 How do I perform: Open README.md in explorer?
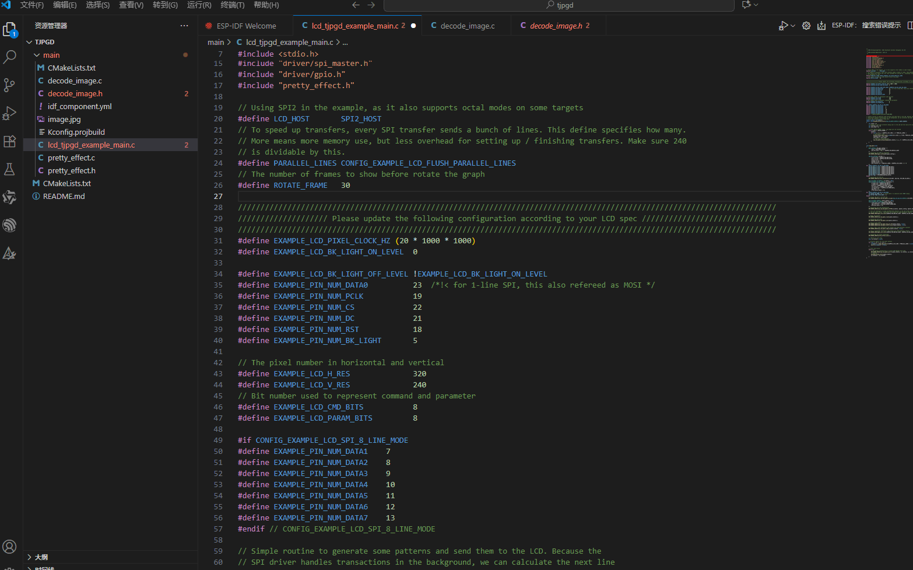coord(111,196)
